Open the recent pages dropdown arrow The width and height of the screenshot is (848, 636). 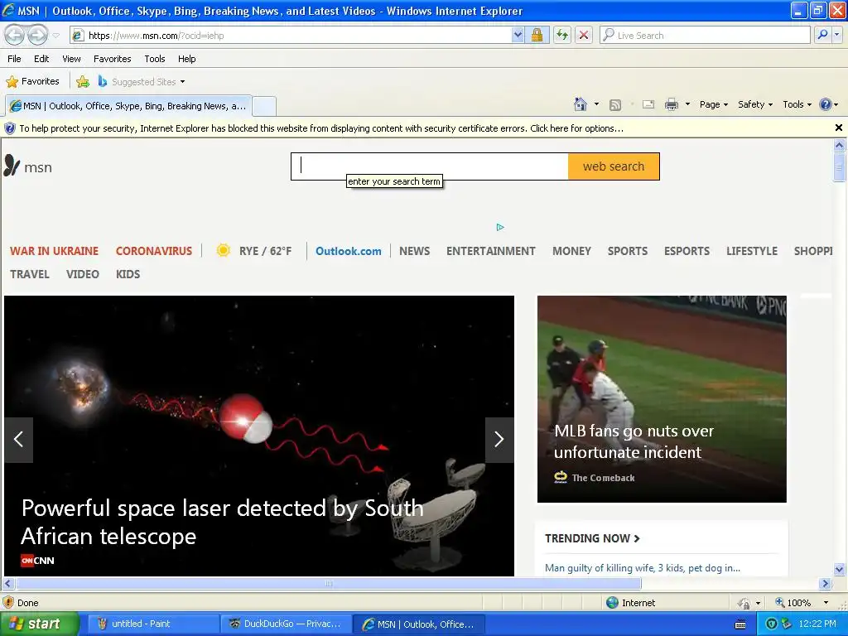point(56,36)
